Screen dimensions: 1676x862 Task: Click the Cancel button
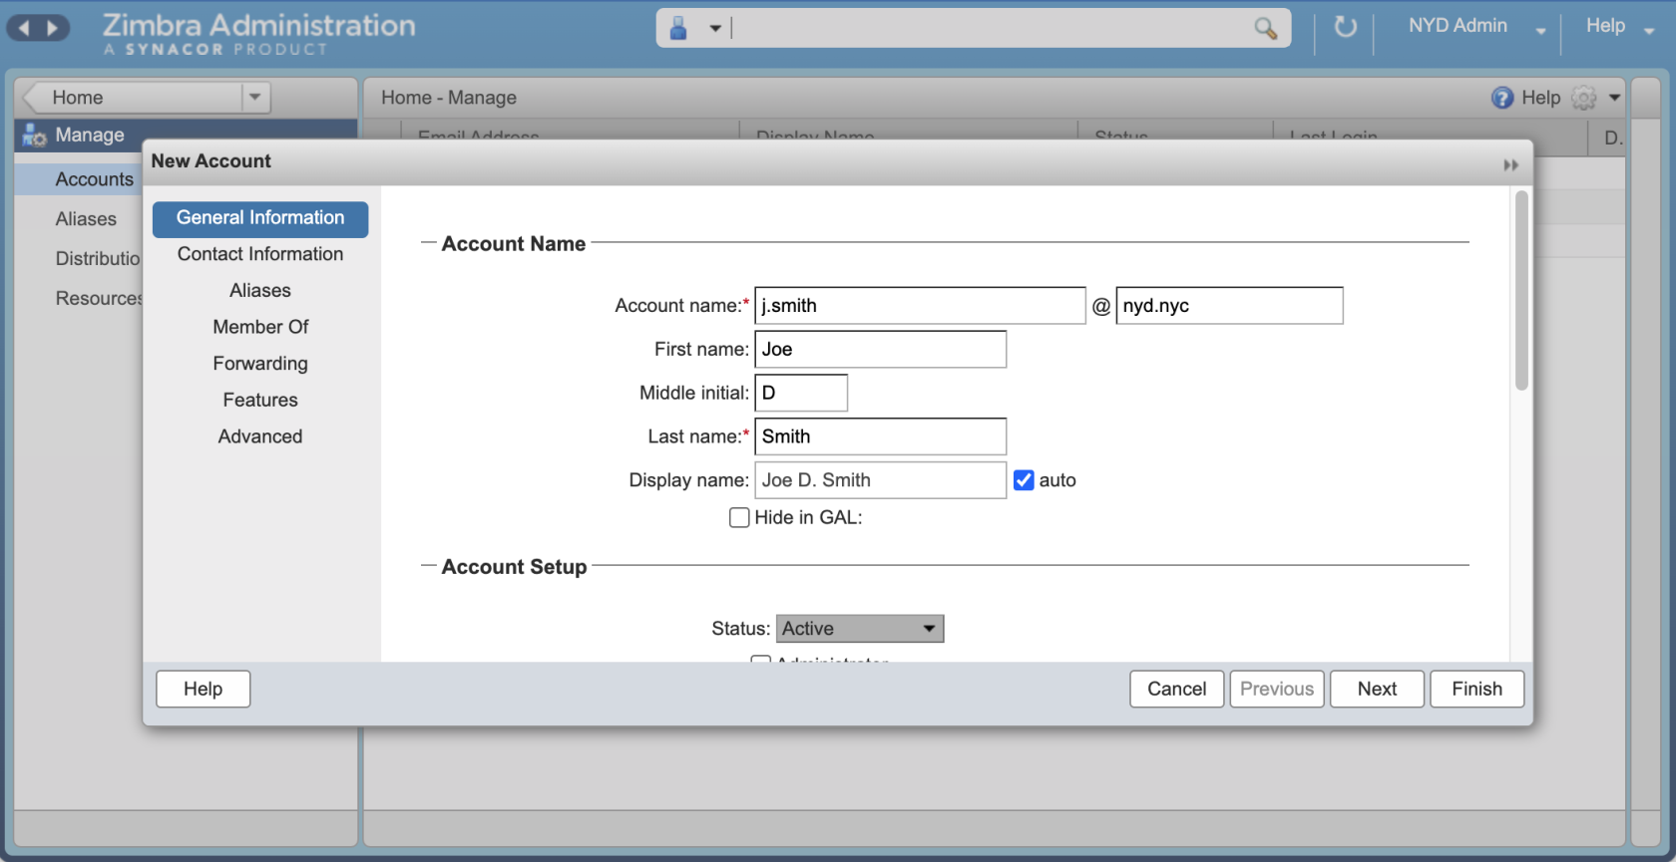pyautogui.click(x=1177, y=689)
